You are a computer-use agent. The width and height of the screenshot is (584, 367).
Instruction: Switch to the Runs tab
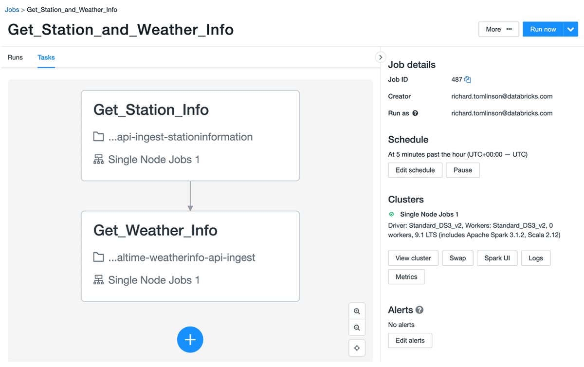tap(15, 57)
